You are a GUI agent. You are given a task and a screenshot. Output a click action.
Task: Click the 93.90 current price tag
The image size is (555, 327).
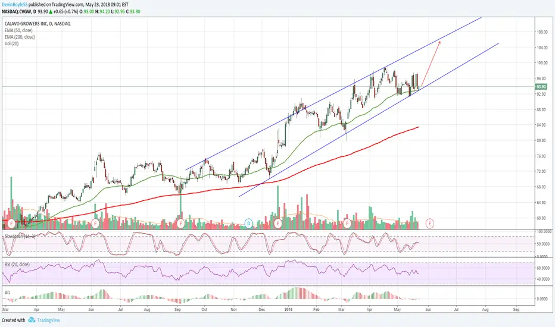[541, 87]
